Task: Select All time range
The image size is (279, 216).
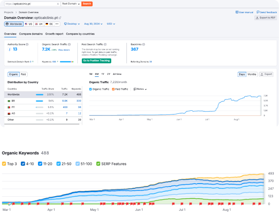Action: (117, 74)
